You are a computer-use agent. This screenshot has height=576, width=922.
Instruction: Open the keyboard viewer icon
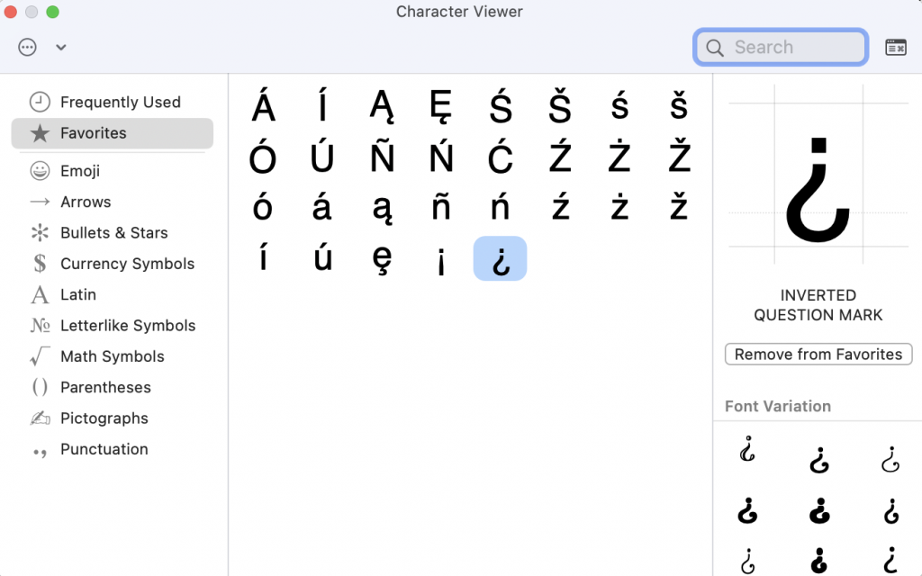(x=895, y=47)
